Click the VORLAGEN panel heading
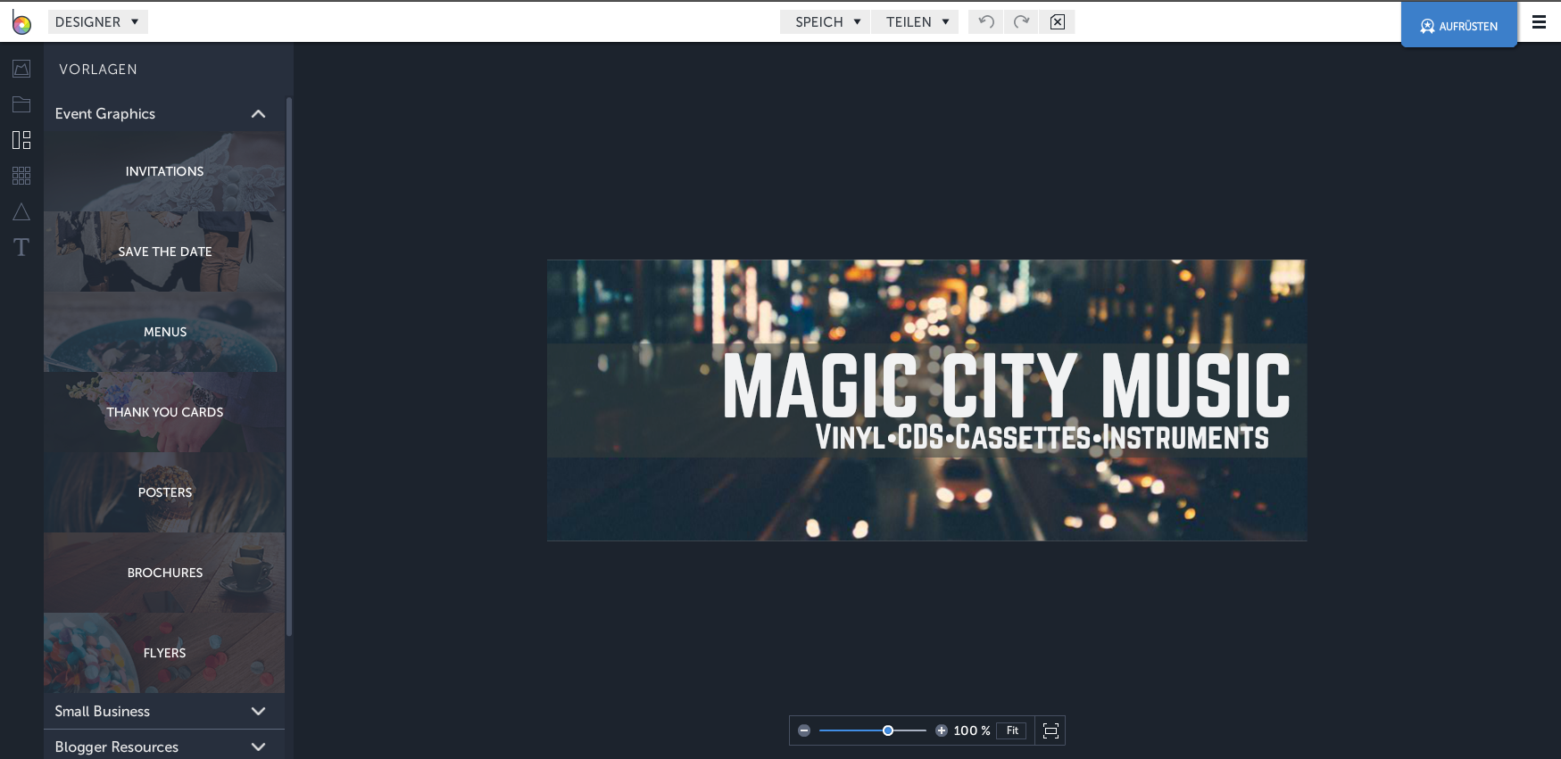 pyautogui.click(x=98, y=69)
